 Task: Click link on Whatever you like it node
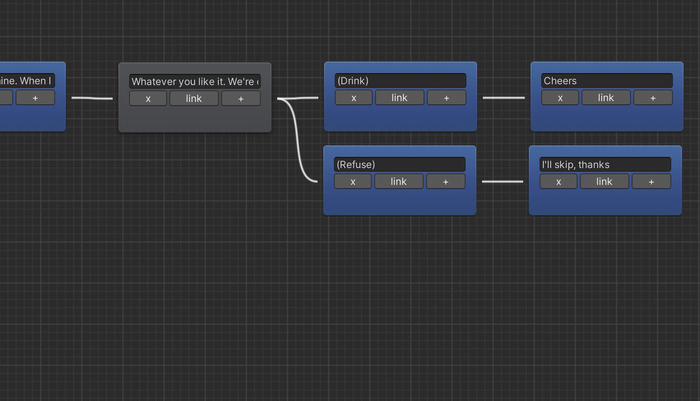[x=194, y=99]
